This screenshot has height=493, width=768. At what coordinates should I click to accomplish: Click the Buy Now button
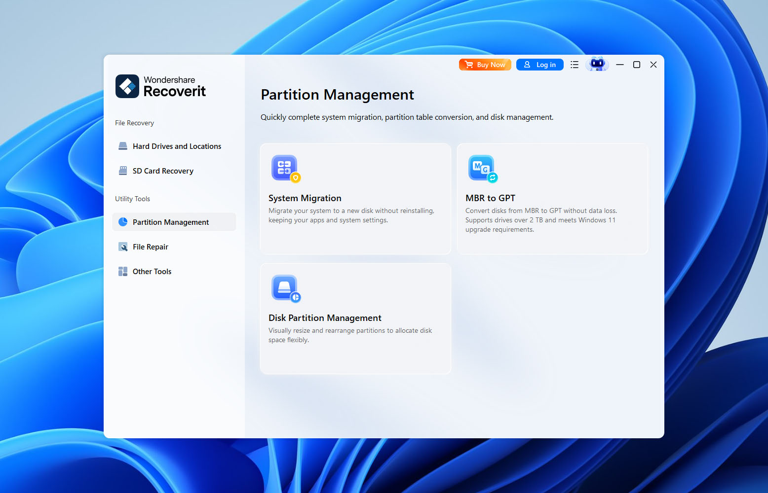[x=485, y=65]
